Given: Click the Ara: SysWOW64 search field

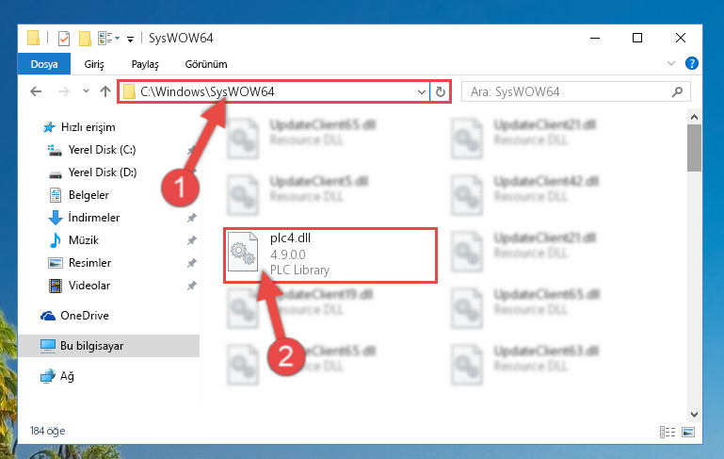Looking at the screenshot, I should (576, 91).
